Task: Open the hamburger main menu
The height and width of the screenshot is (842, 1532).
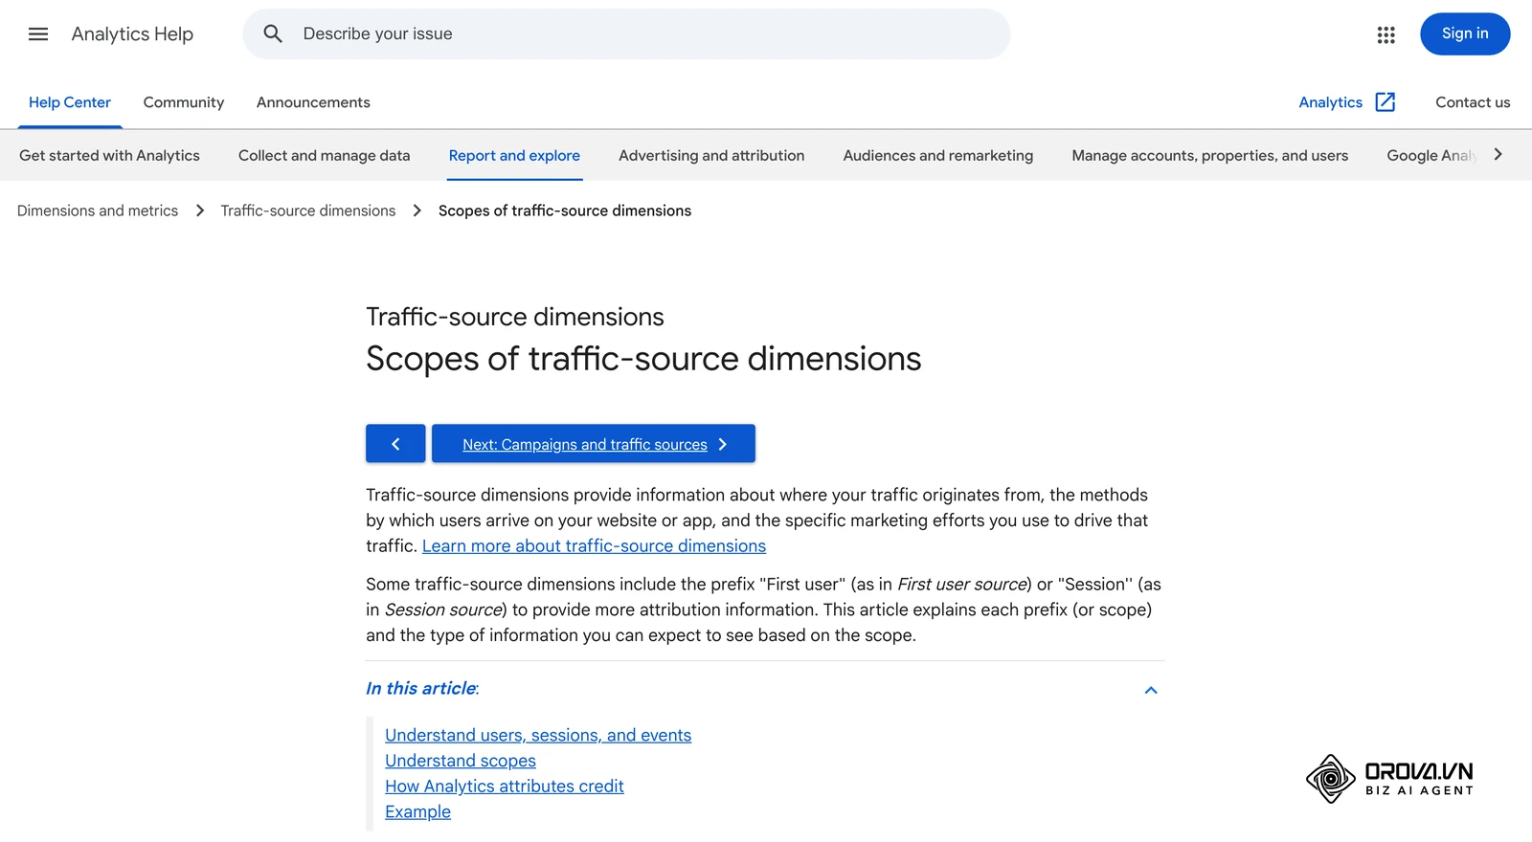Action: (38, 34)
